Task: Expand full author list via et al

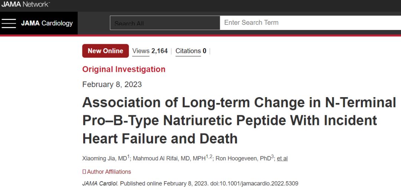Action: (x=282, y=159)
